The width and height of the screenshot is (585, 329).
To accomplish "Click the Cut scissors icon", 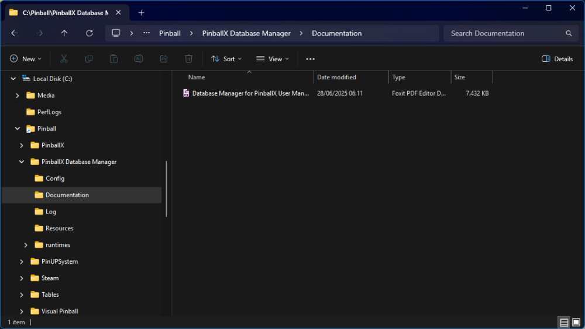I will click(x=64, y=59).
